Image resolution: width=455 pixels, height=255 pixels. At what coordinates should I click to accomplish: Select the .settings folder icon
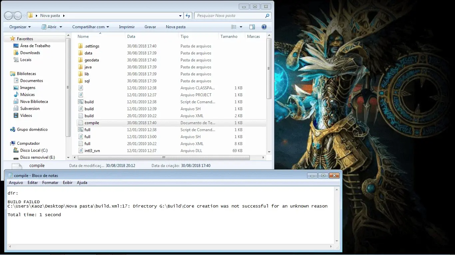click(x=80, y=46)
